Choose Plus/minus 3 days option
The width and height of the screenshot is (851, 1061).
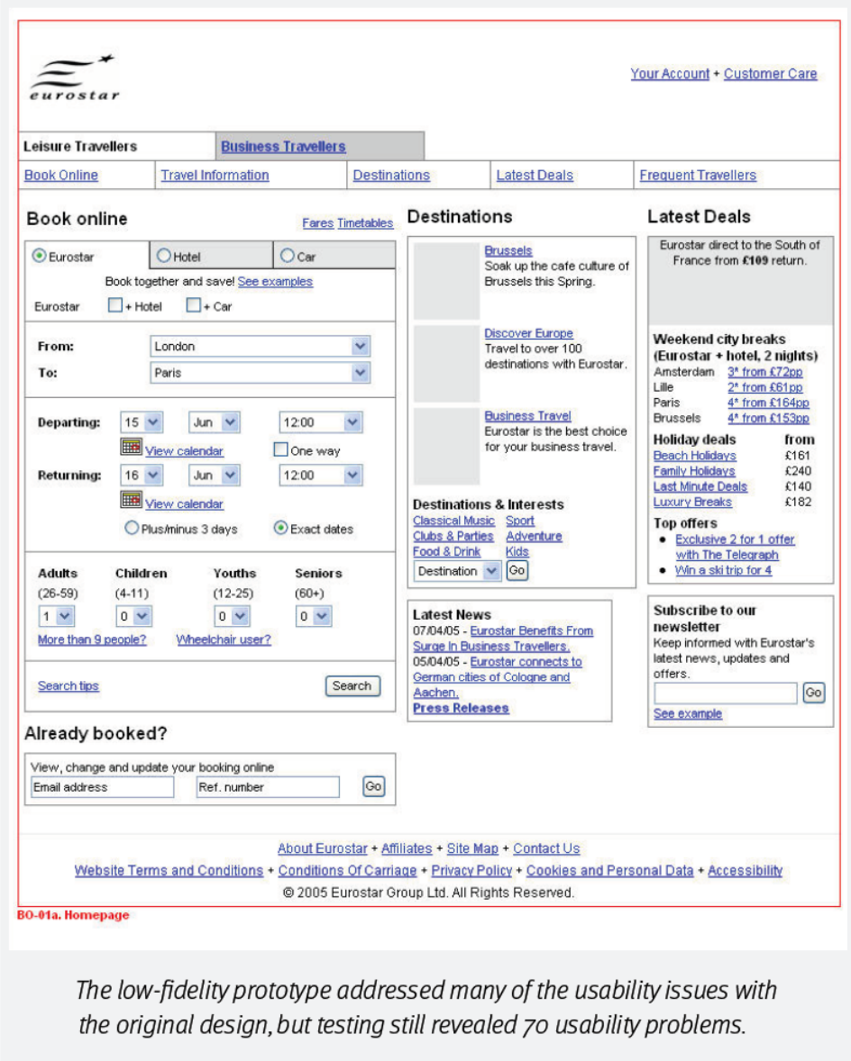click(133, 529)
